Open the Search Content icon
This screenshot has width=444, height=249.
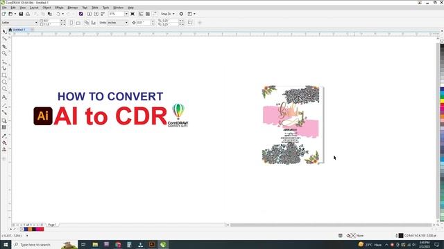click(81, 14)
